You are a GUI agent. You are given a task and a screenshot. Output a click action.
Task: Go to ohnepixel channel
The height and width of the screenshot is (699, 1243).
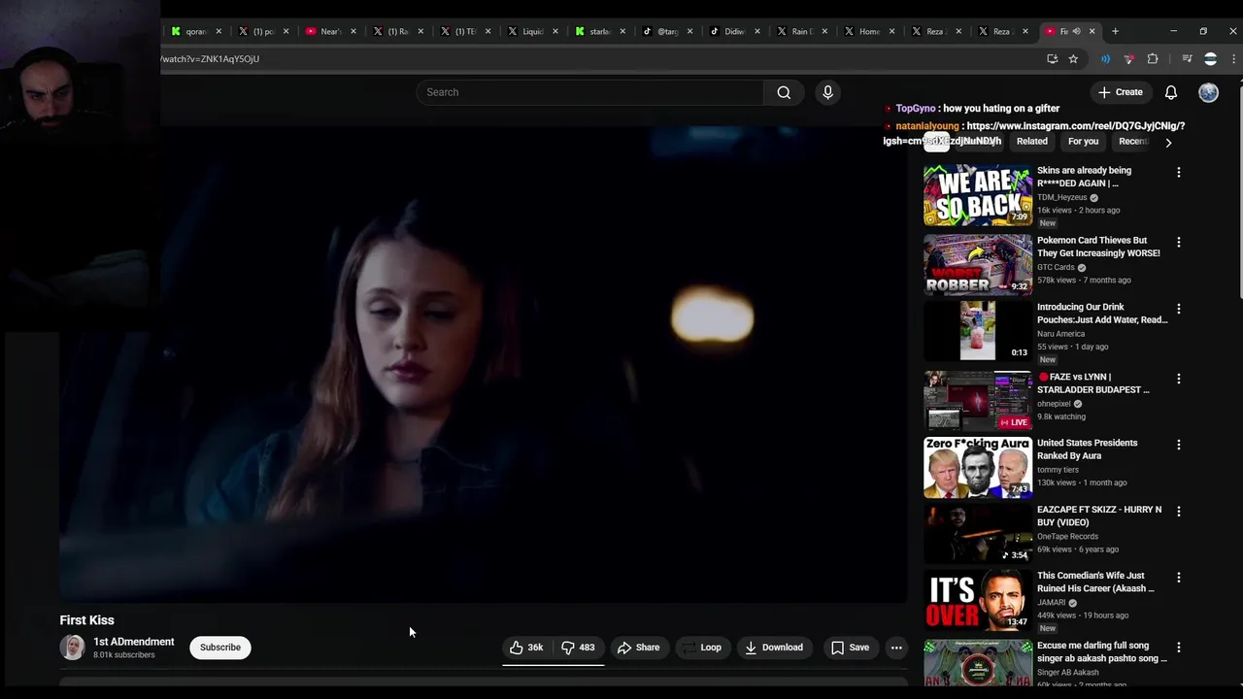point(1055,404)
